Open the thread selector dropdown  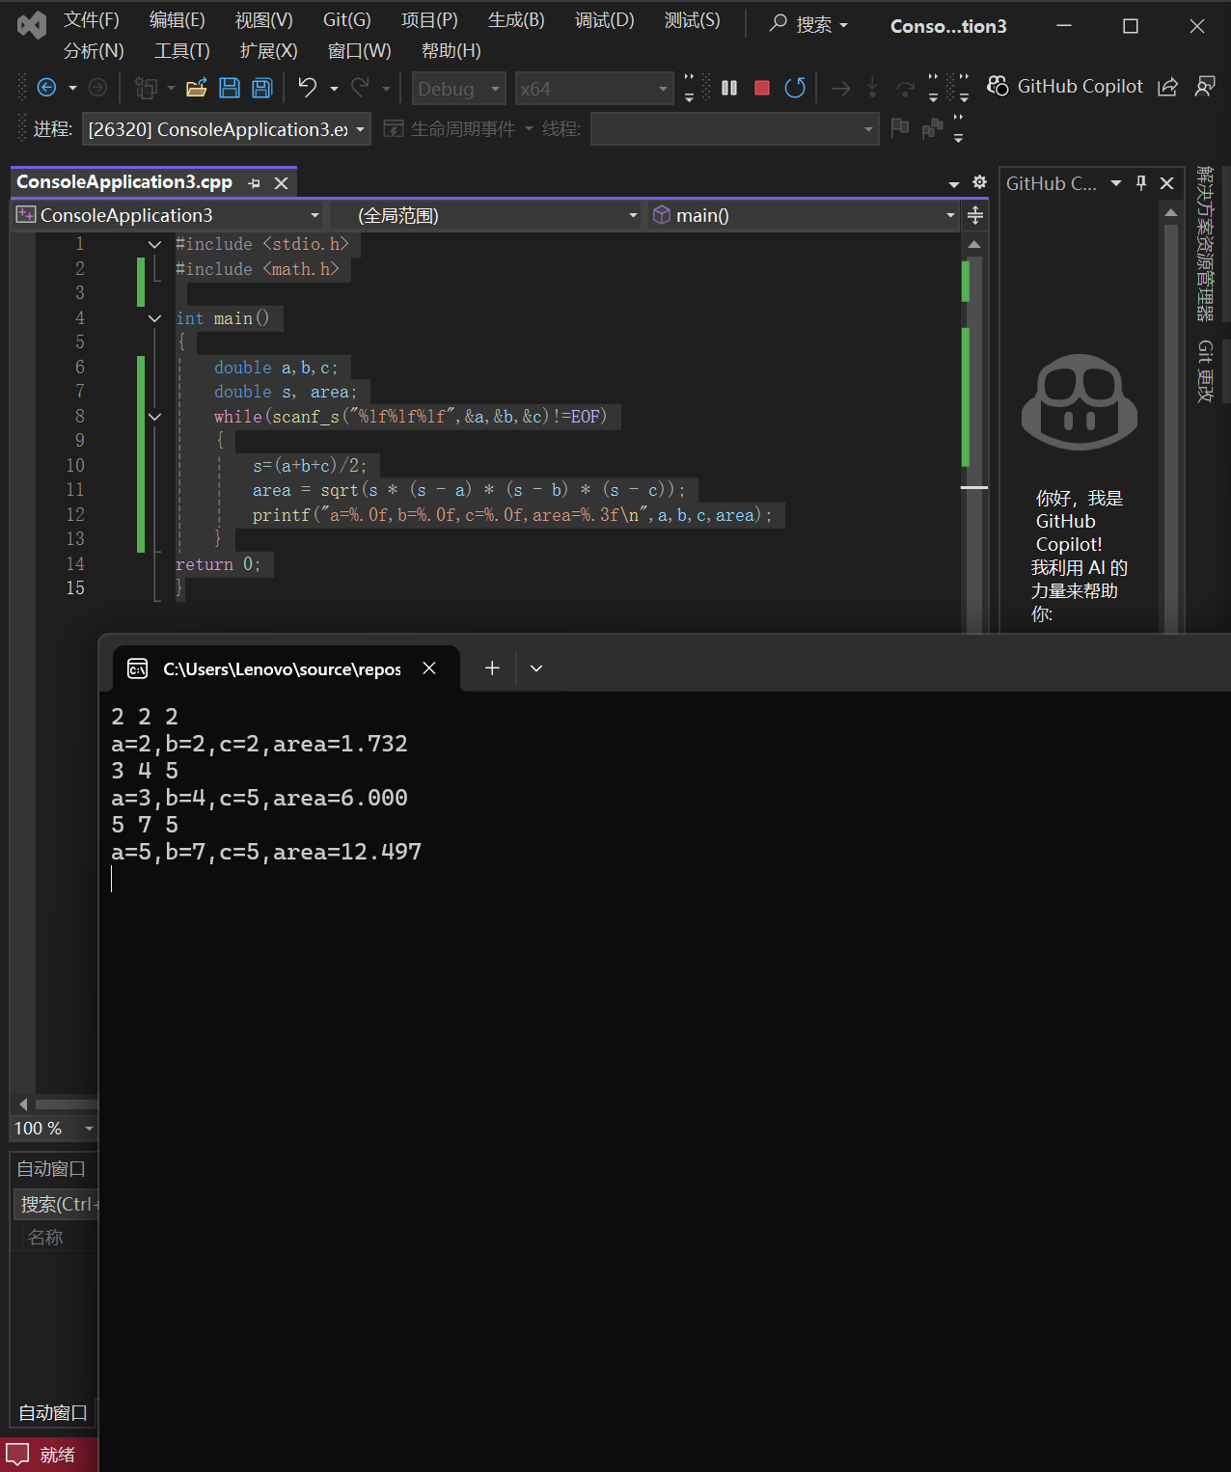pos(734,128)
